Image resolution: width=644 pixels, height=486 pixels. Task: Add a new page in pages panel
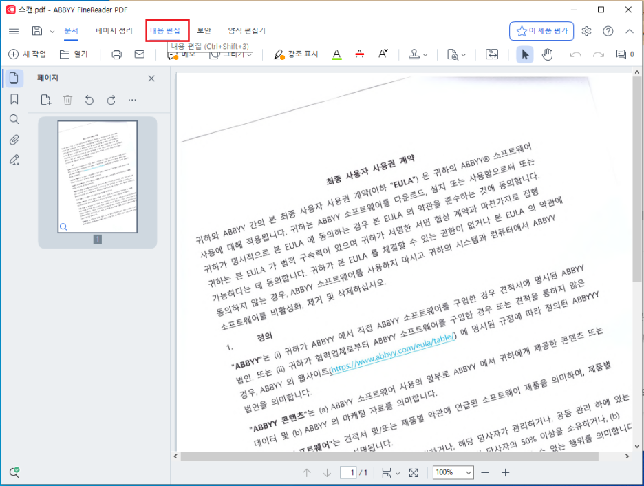pyautogui.click(x=46, y=100)
